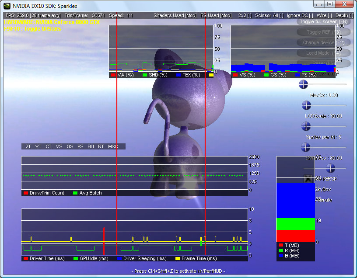Enable the Ignore DC option
Image resolution: width=357 pixels, height=278 pixels.
click(x=301, y=15)
